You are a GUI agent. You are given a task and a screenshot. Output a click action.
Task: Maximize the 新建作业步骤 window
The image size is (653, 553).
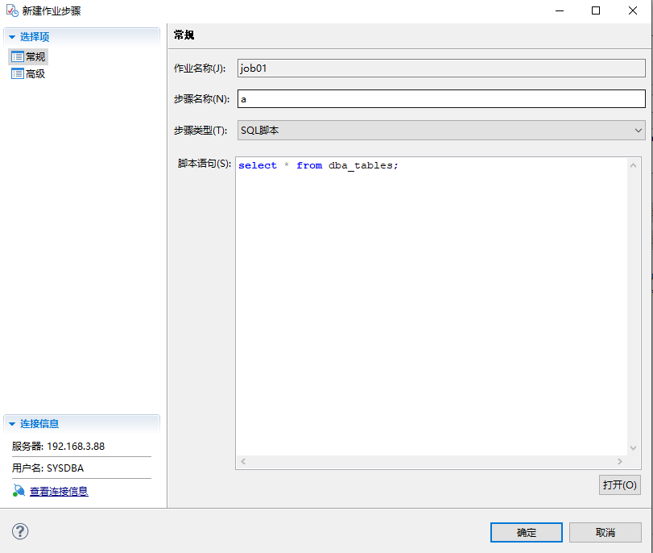(596, 10)
